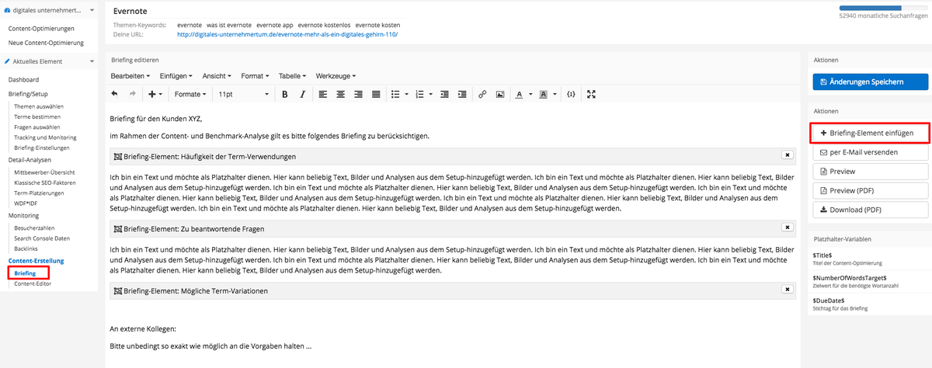Justify the text
Screen dimensions: 932x368
[x=376, y=94]
